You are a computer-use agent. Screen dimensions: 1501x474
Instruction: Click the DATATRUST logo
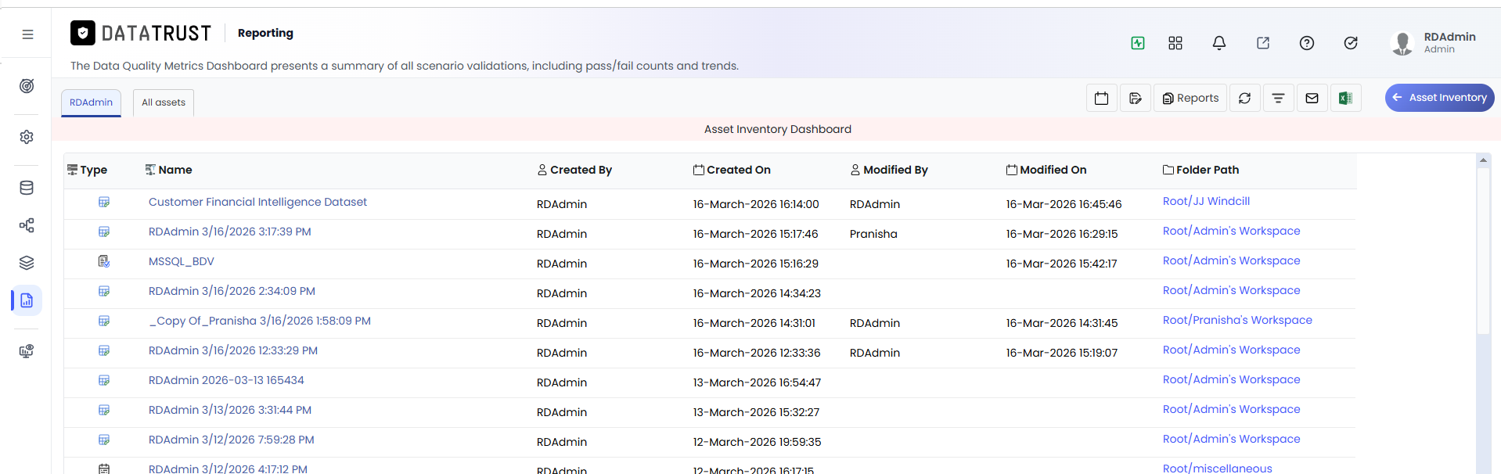[x=141, y=33]
